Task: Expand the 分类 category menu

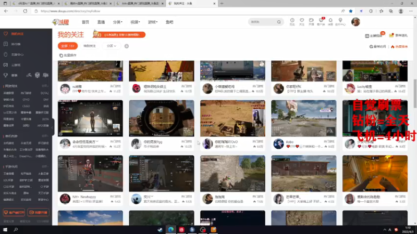Action: point(118,22)
